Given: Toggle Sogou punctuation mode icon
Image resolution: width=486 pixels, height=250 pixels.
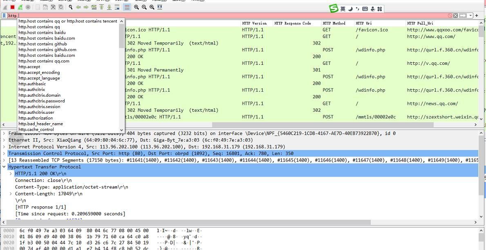Looking at the screenshot, I should 357,9.
